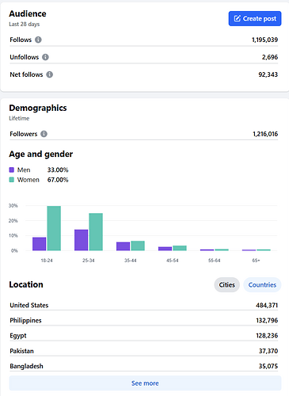The width and height of the screenshot is (289, 396).
Task: Select the Philippines location row
Action: click(x=144, y=320)
